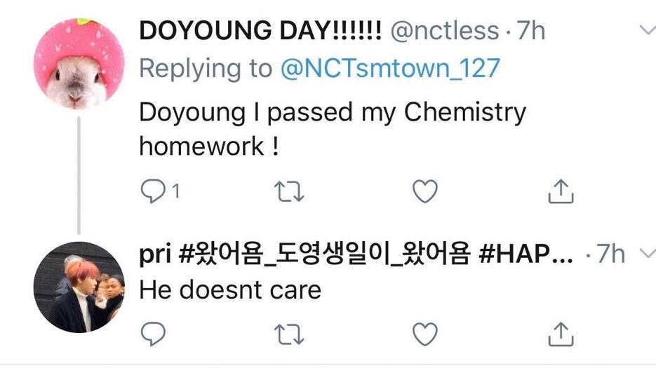Share the Chemistry homework tweet

(x=561, y=190)
